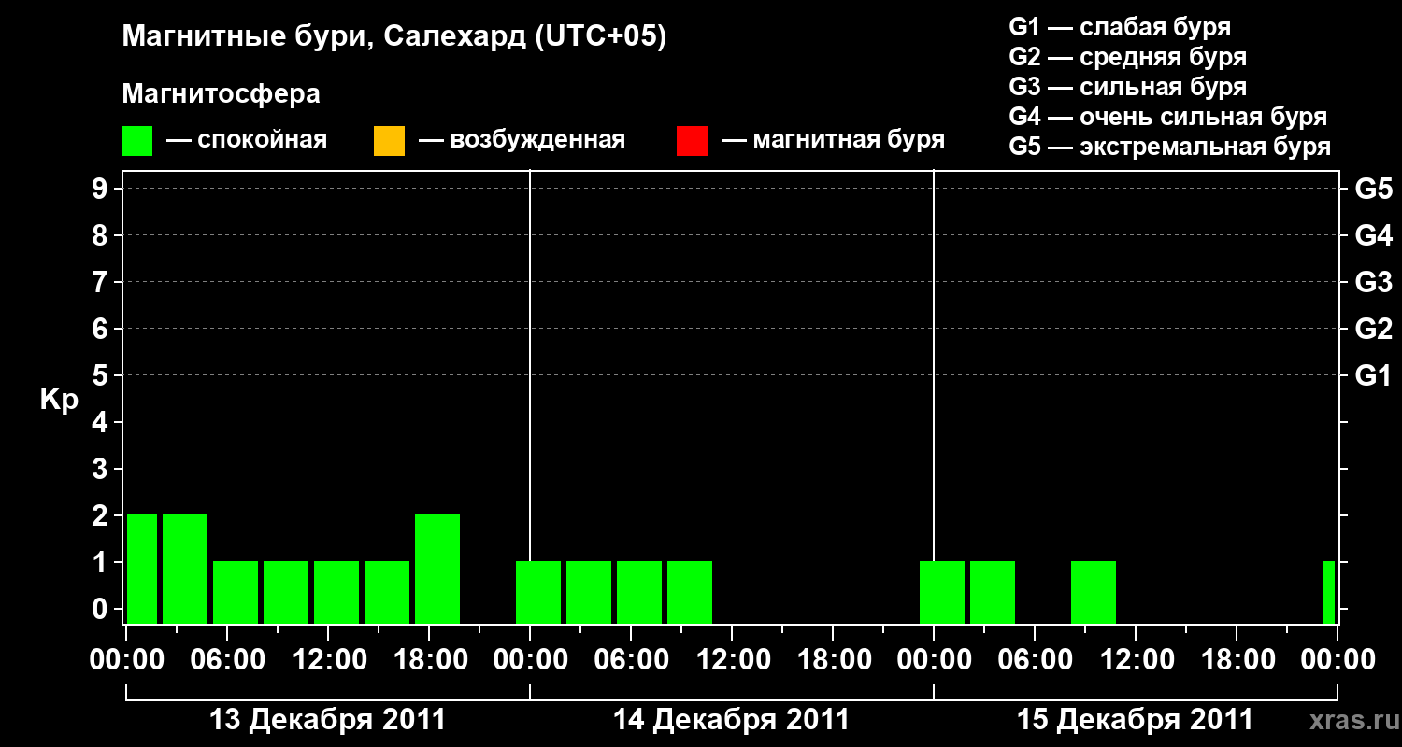
Task: Click 'G4 — очень сильная буря' legend line
Action: [x=1168, y=117]
